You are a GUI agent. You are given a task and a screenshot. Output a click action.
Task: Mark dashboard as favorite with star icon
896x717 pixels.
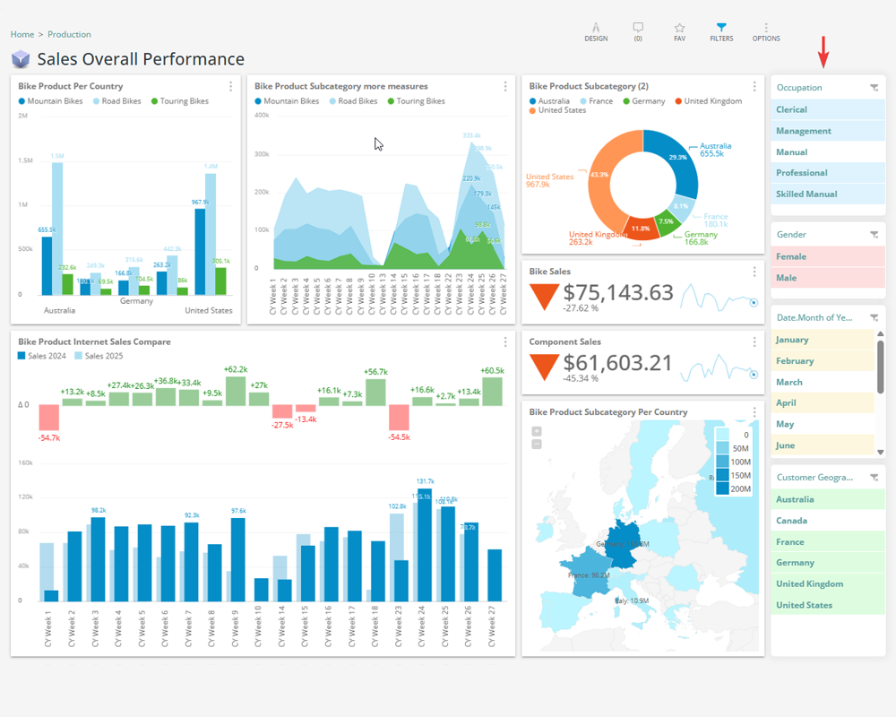679,29
